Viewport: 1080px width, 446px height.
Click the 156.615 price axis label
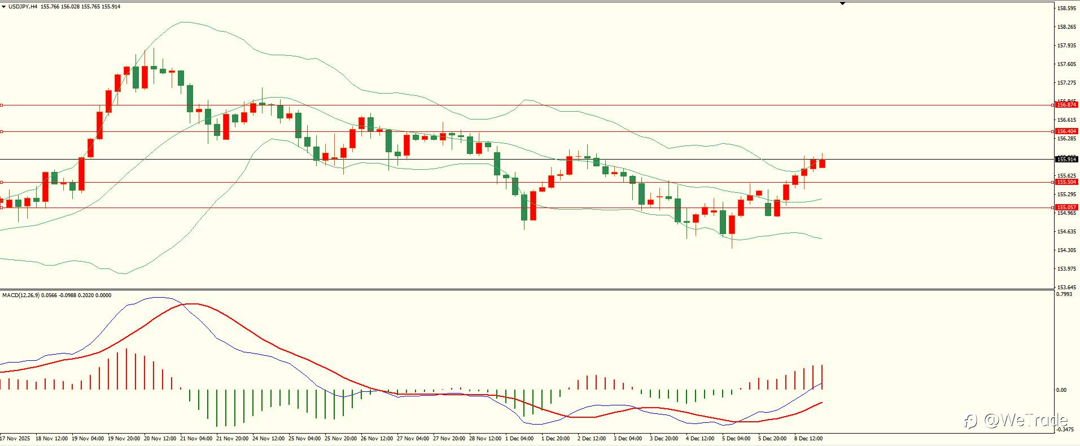pyautogui.click(x=1066, y=120)
